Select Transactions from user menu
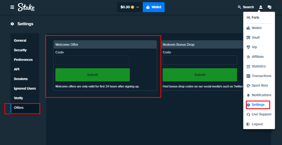The width and height of the screenshot is (282, 145). 261,76
